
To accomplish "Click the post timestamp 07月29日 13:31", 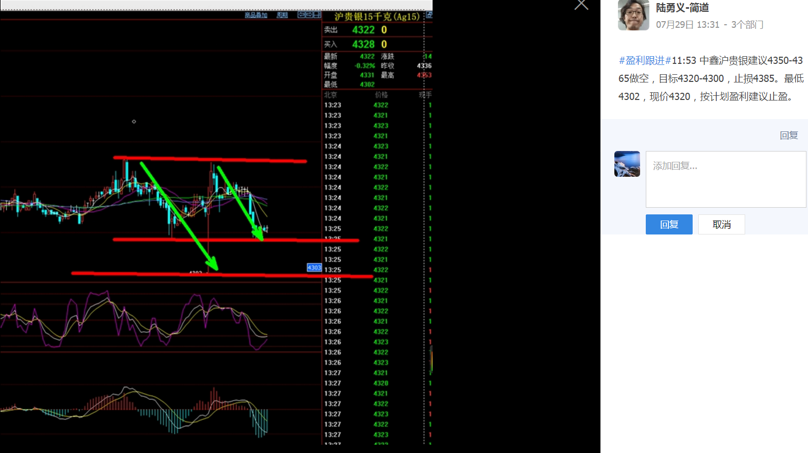I will coord(687,25).
